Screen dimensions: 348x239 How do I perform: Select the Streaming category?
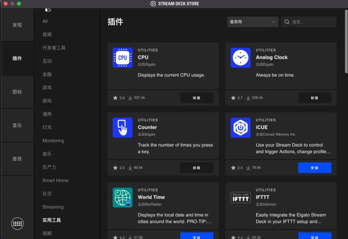click(53, 207)
